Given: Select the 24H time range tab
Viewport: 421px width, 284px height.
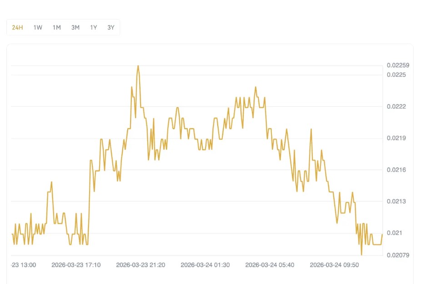Looking at the screenshot, I should click(x=18, y=28).
